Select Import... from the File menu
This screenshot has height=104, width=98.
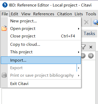point(41,60)
